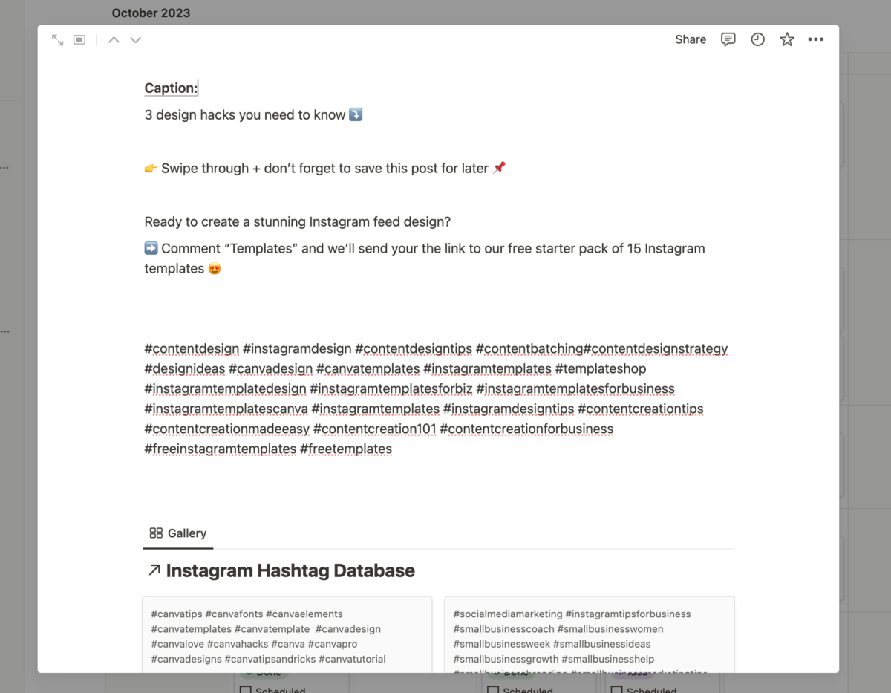Viewport: 891px width, 693px height.
Task: Open the #socialmediamarketing hashtag gallery card
Action: pyautogui.click(x=589, y=635)
